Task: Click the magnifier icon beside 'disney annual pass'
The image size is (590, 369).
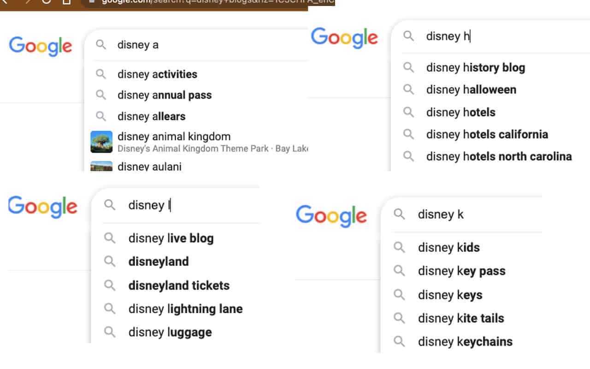Action: click(x=101, y=95)
